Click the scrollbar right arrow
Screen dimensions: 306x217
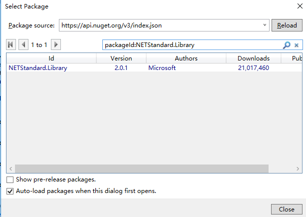[298, 168]
